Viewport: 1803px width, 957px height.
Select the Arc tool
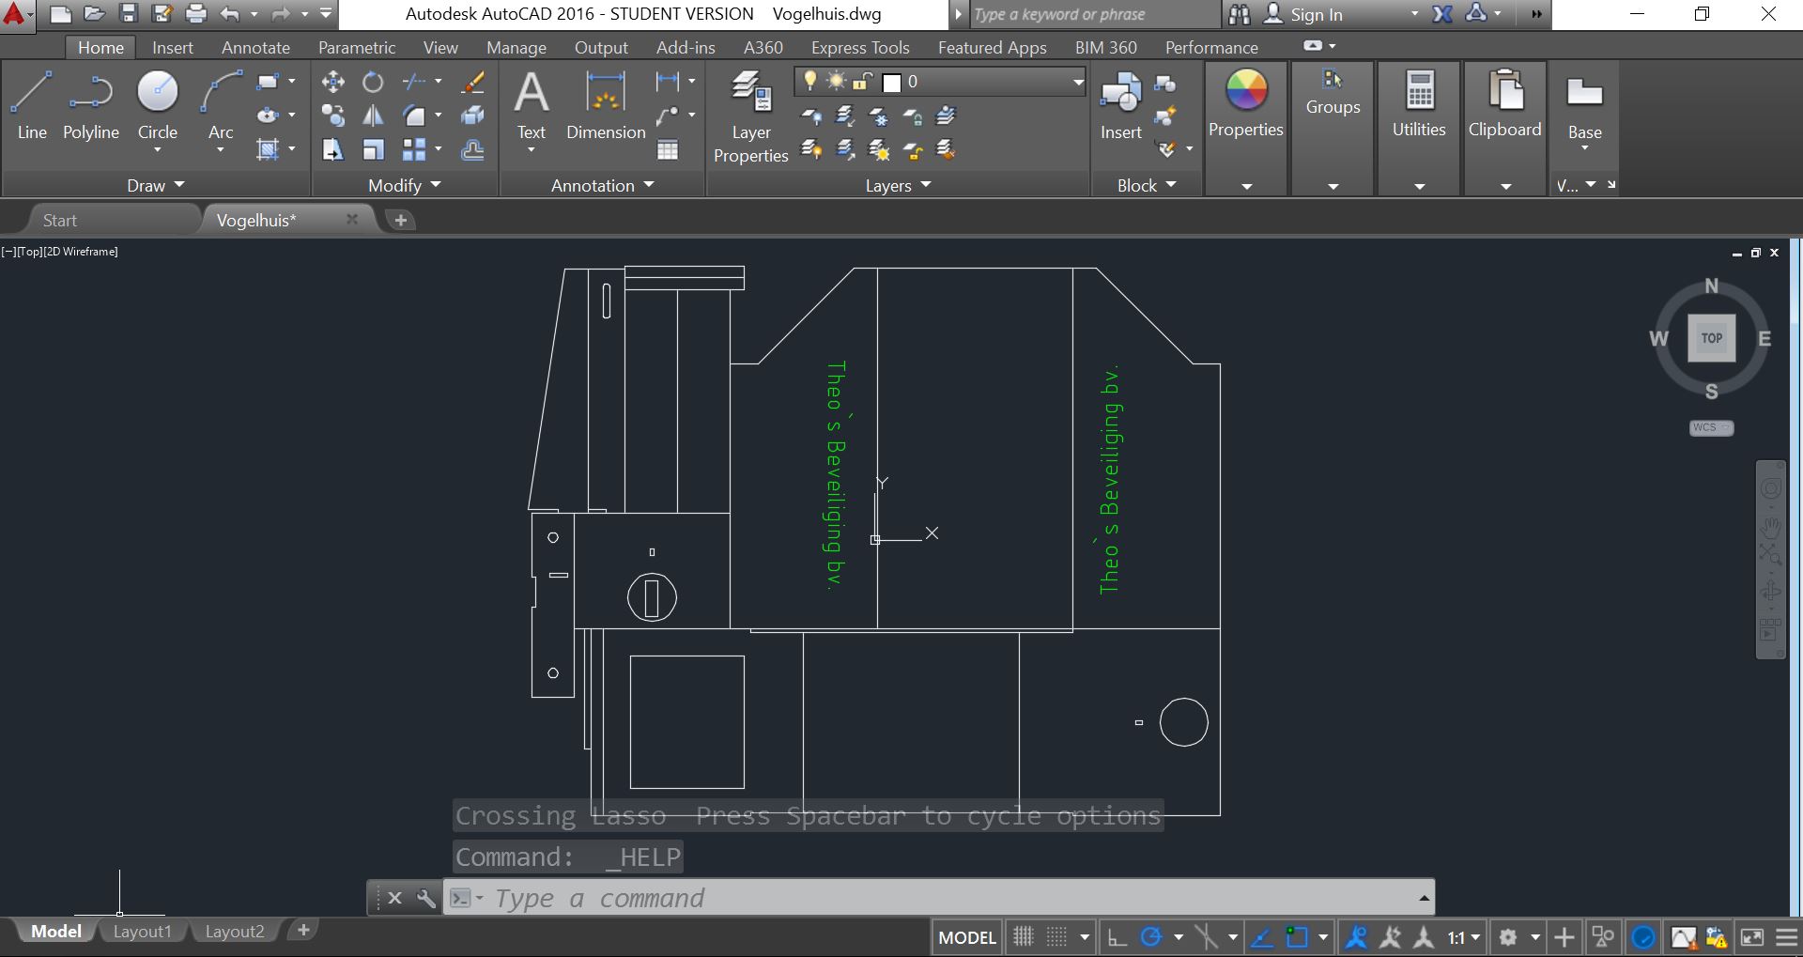[220, 103]
